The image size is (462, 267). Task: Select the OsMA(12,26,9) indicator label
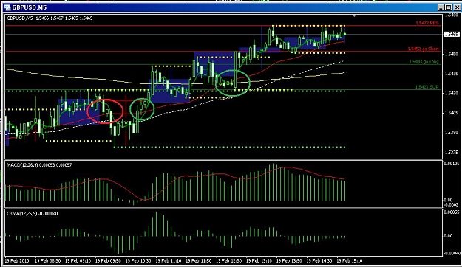32,213
